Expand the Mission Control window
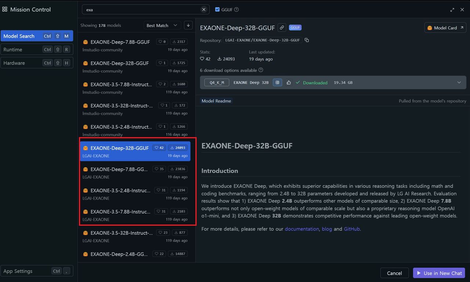The image size is (470, 282). click(452, 10)
